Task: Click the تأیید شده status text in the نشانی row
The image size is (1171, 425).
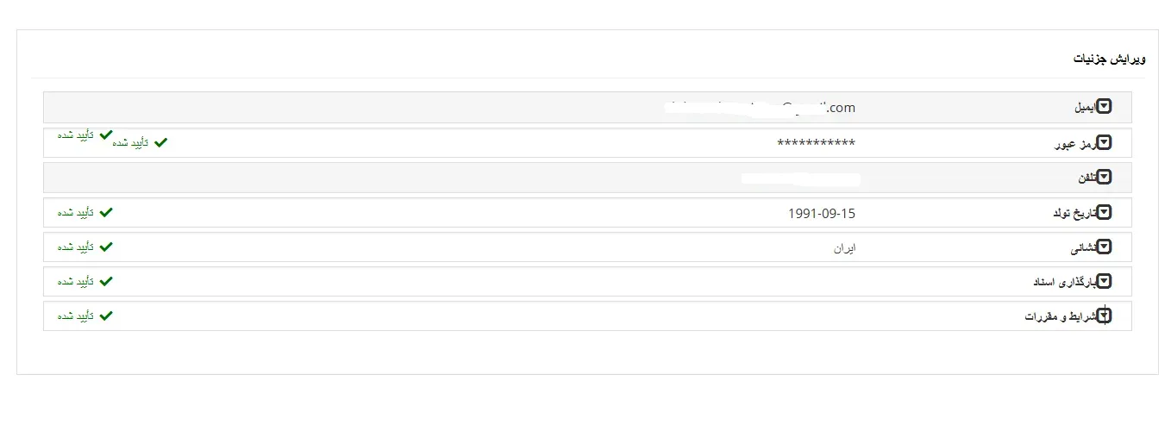Action: [75, 247]
